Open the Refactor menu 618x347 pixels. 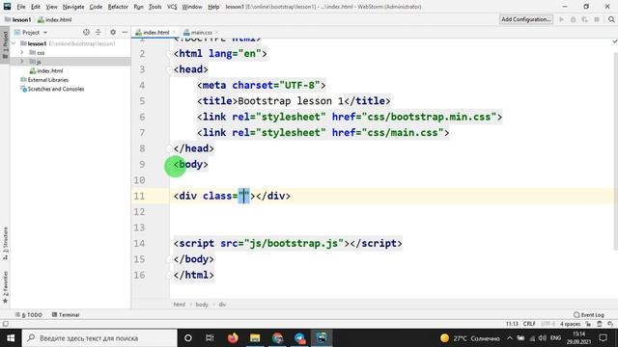(118, 7)
